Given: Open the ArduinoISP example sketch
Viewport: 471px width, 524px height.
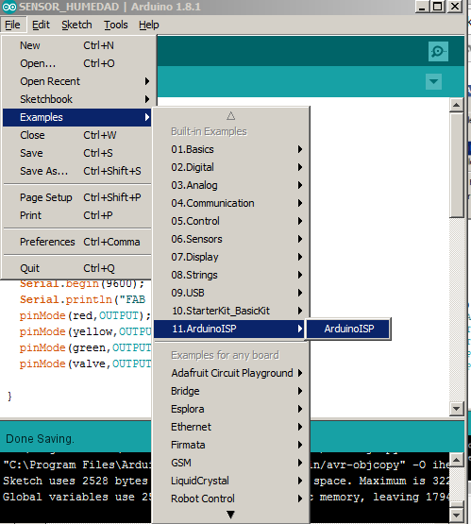Looking at the screenshot, I should pos(348,329).
